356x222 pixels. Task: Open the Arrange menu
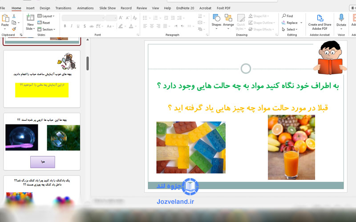(228, 21)
